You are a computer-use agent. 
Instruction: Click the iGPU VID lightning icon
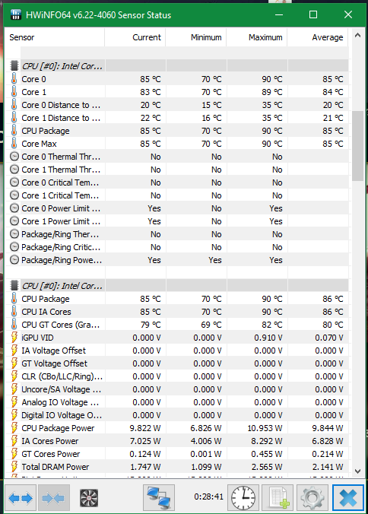(x=14, y=338)
